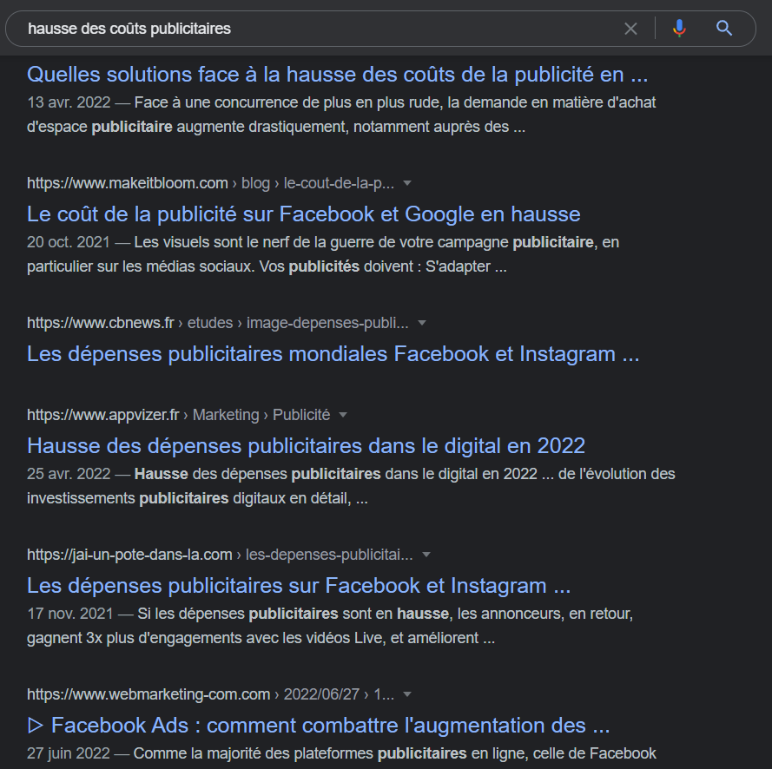Clear the search query with the X icon
Viewport: 772px width, 769px height.
[630, 29]
